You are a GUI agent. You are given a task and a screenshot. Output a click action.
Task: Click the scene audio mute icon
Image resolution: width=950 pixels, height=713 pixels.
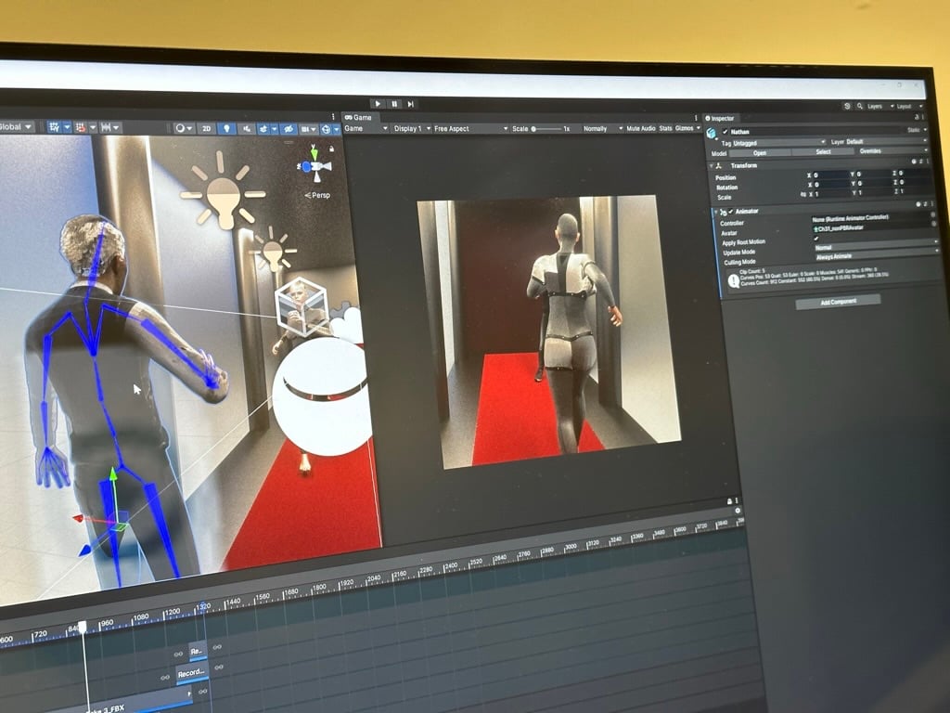247,128
